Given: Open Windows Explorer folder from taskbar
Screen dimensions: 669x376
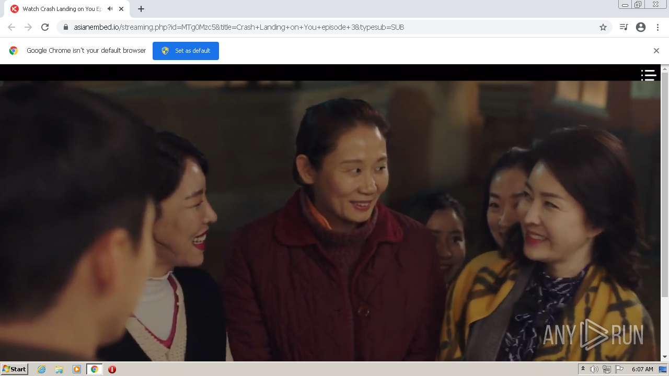Looking at the screenshot, I should [59, 369].
